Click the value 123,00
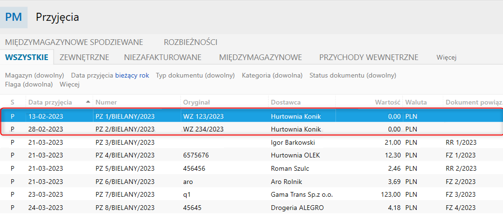Viewport: 503px width, 218px height. [x=391, y=195]
